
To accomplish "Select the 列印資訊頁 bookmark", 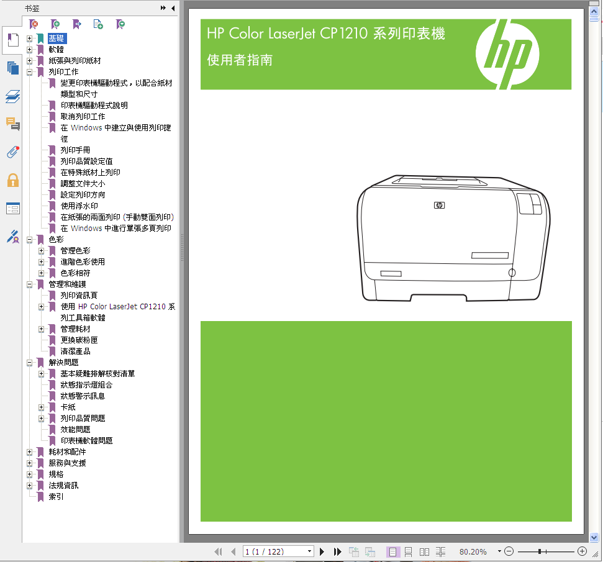I will pyautogui.click(x=79, y=296).
